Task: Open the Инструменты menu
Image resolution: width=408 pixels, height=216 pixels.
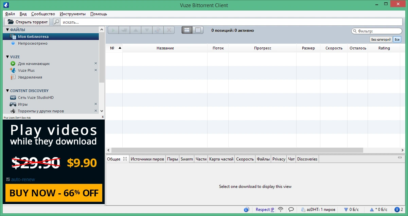Action: pos(73,14)
